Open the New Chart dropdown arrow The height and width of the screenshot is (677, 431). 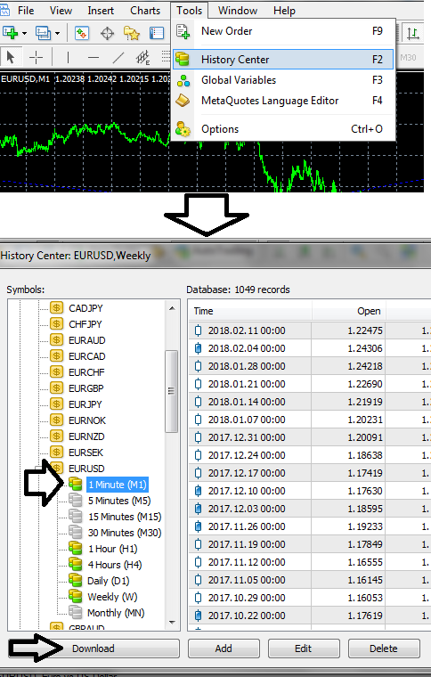(x=24, y=33)
